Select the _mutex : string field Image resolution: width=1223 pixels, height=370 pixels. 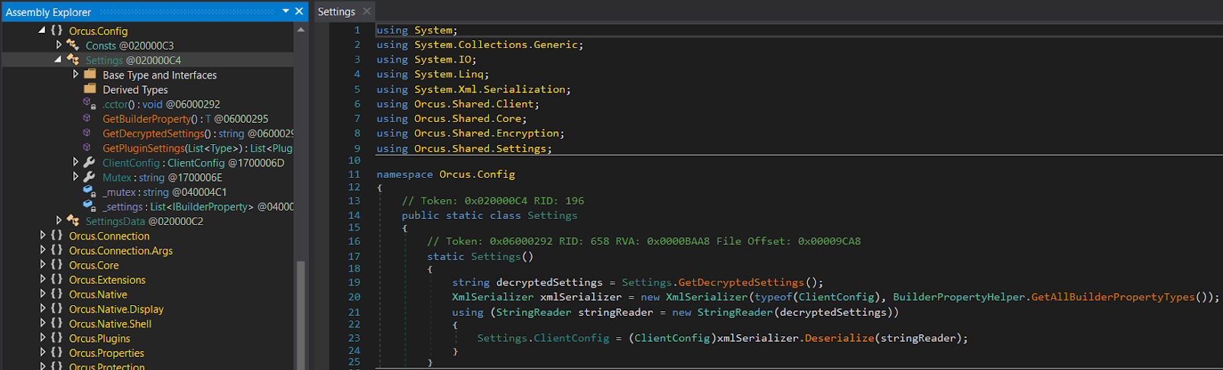[165, 192]
